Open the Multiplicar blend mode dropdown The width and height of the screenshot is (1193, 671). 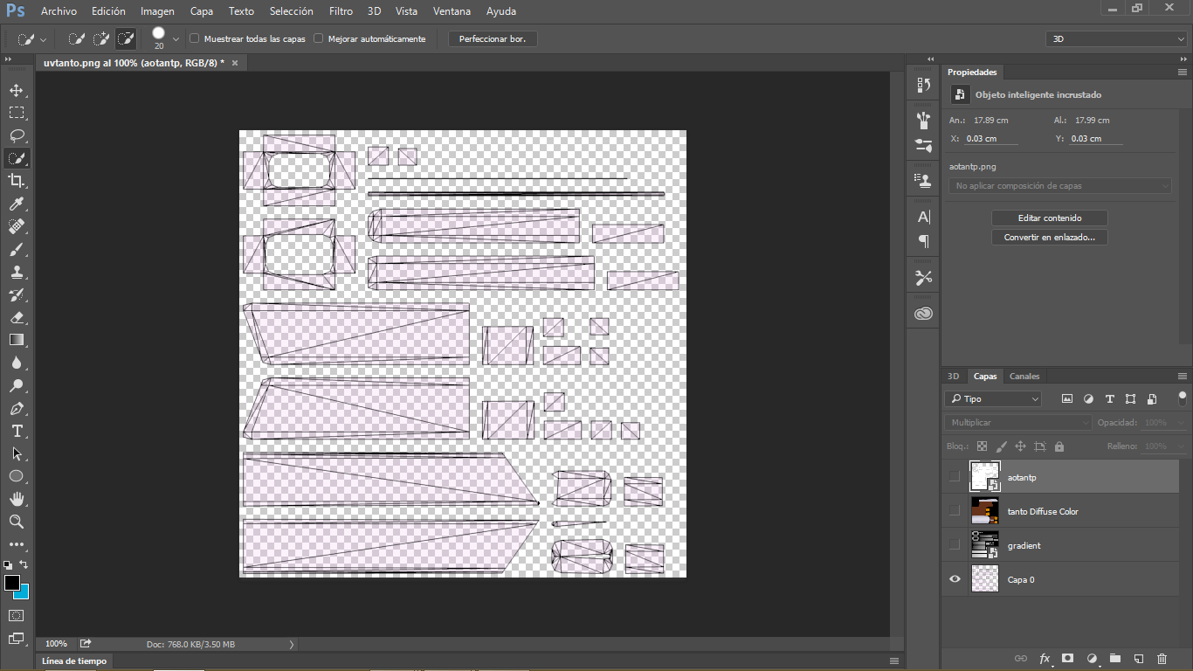[1017, 423]
